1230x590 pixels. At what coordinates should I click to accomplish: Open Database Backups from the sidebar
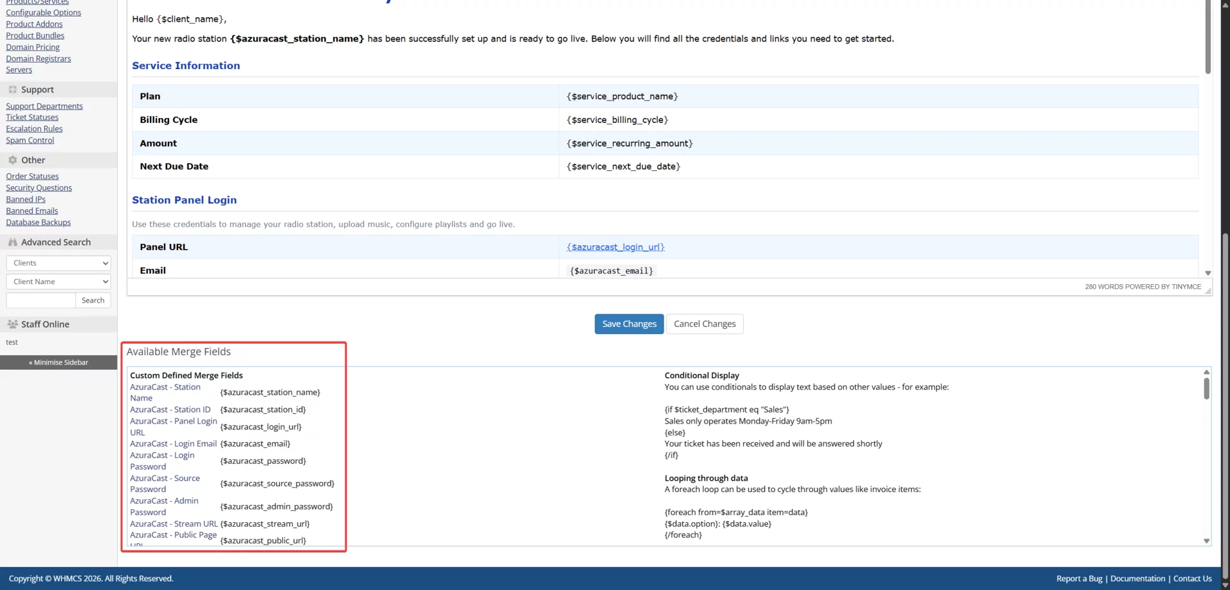(x=38, y=222)
